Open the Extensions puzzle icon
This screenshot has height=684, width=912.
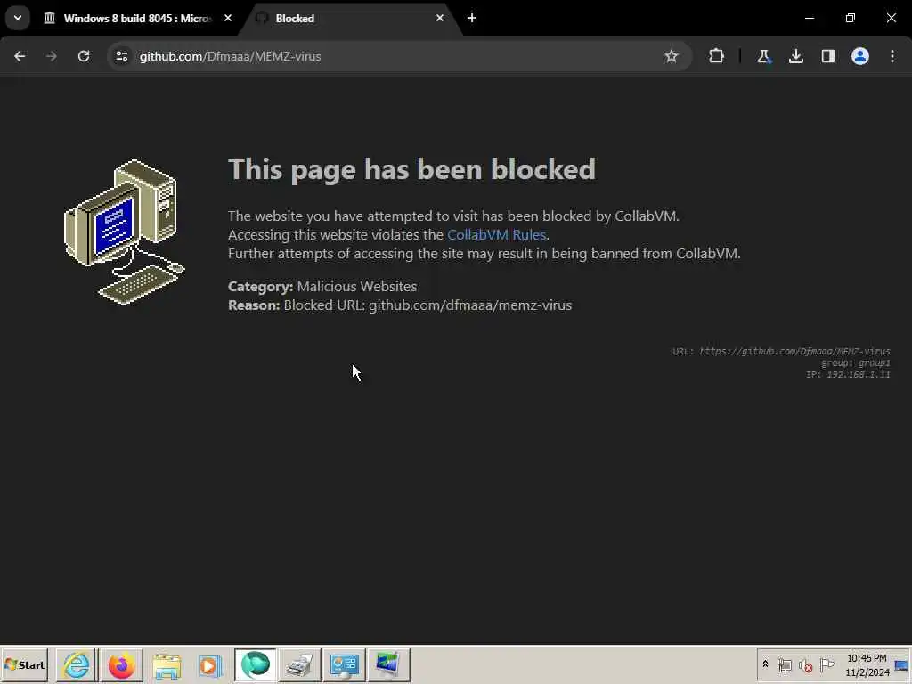pos(717,56)
